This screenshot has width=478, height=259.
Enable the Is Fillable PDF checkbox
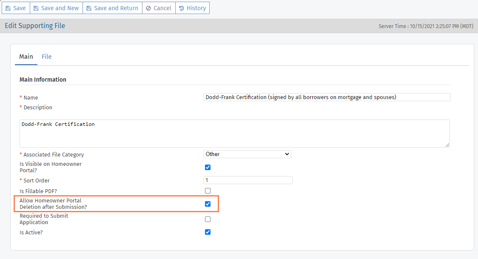pyautogui.click(x=208, y=191)
